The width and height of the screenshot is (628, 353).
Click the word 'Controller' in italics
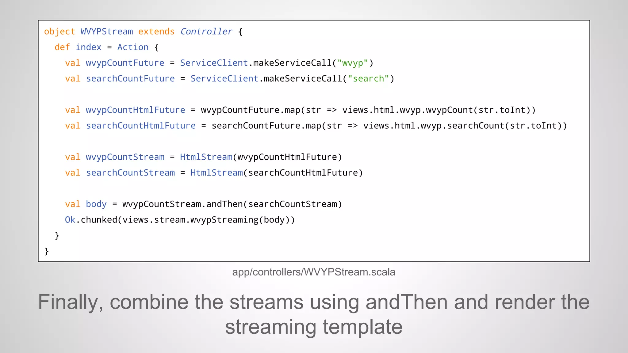tap(206, 32)
